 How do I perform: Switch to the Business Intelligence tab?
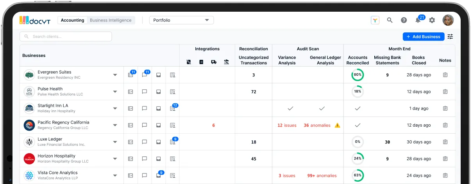point(111,20)
